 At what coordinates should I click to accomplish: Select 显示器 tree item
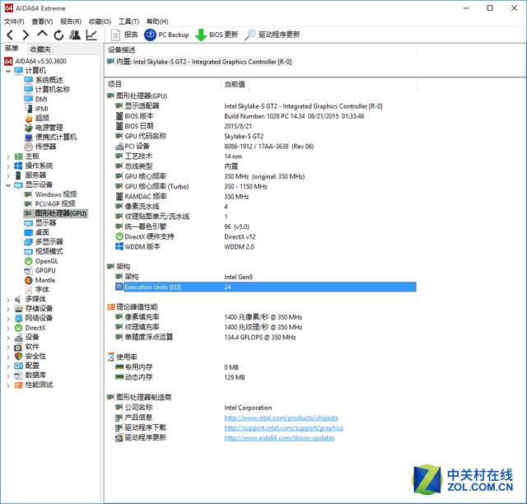point(40,223)
